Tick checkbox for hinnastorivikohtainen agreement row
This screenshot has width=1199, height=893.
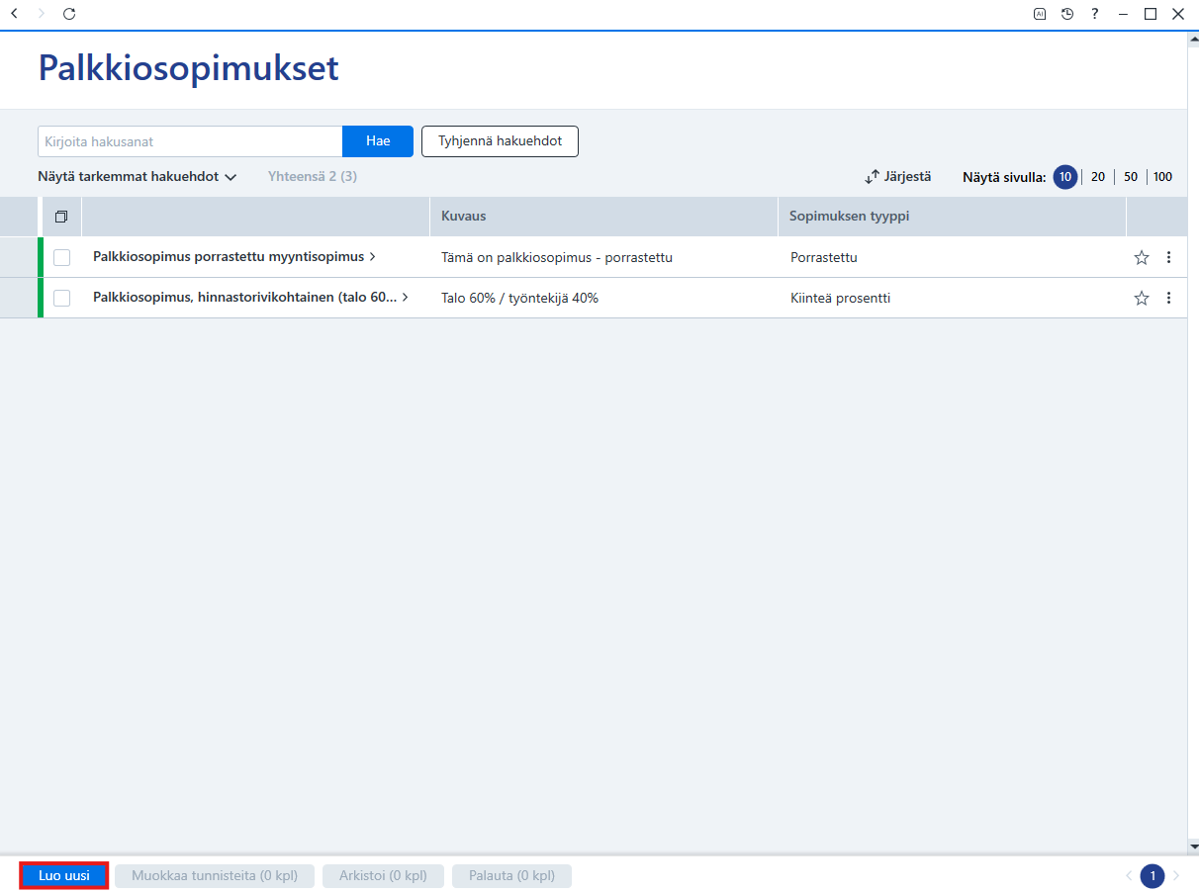(62, 298)
